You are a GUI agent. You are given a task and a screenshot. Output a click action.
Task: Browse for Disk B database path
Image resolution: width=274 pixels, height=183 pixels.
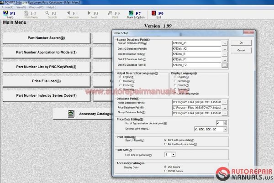[225, 54]
